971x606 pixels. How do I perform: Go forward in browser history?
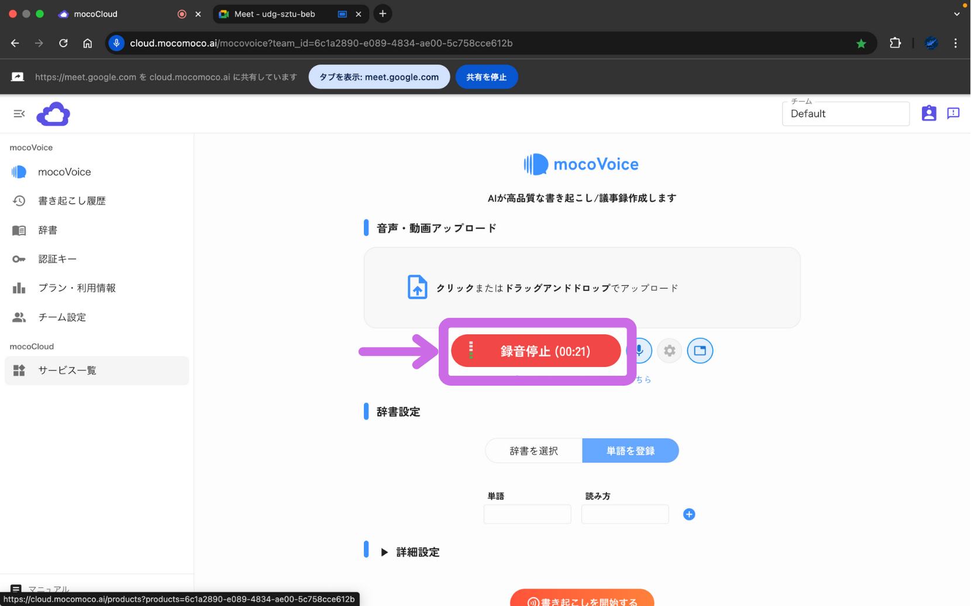pos(39,43)
